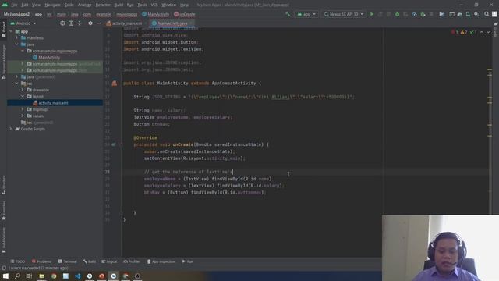Click the 'Launch succeeded' status bar message
The image size is (499, 281).
coord(38,269)
